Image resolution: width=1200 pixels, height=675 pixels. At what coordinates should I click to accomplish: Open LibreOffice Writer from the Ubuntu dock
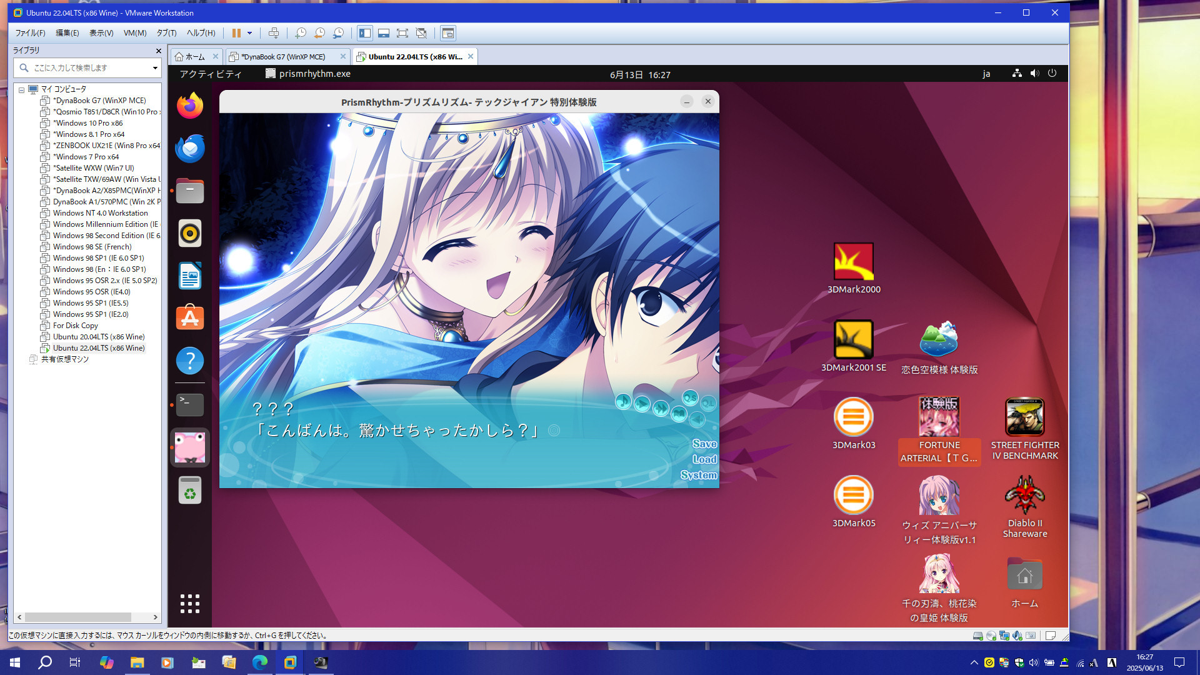[190, 276]
